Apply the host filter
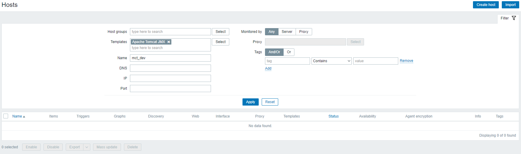Screen dimensions: 521x154 coord(251,102)
